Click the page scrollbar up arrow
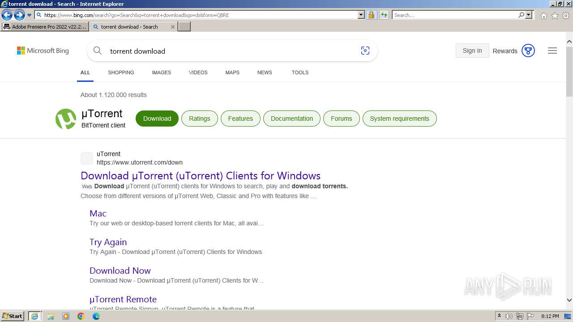 tap(569, 42)
